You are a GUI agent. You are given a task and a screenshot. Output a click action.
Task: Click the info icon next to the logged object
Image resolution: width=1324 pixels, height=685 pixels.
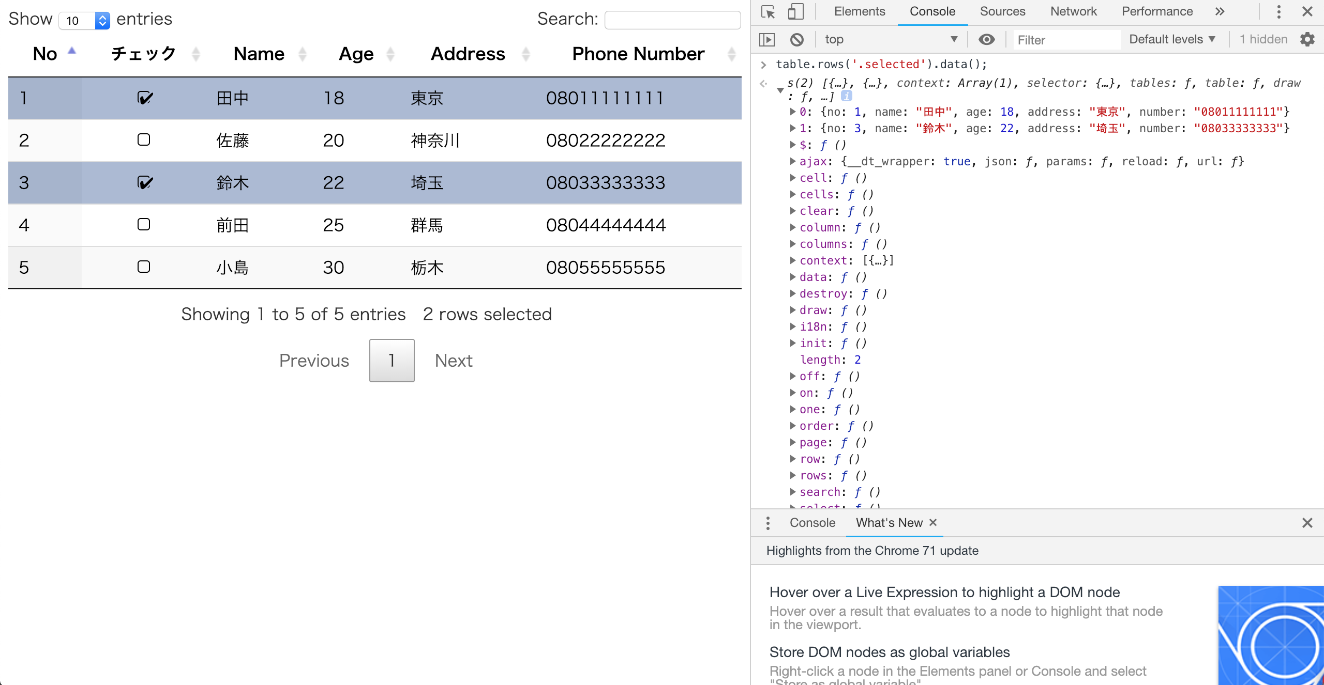pyautogui.click(x=846, y=95)
